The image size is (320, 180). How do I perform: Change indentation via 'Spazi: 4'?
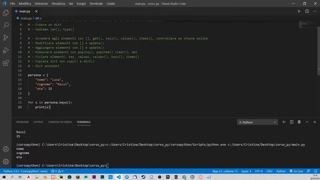(246, 171)
